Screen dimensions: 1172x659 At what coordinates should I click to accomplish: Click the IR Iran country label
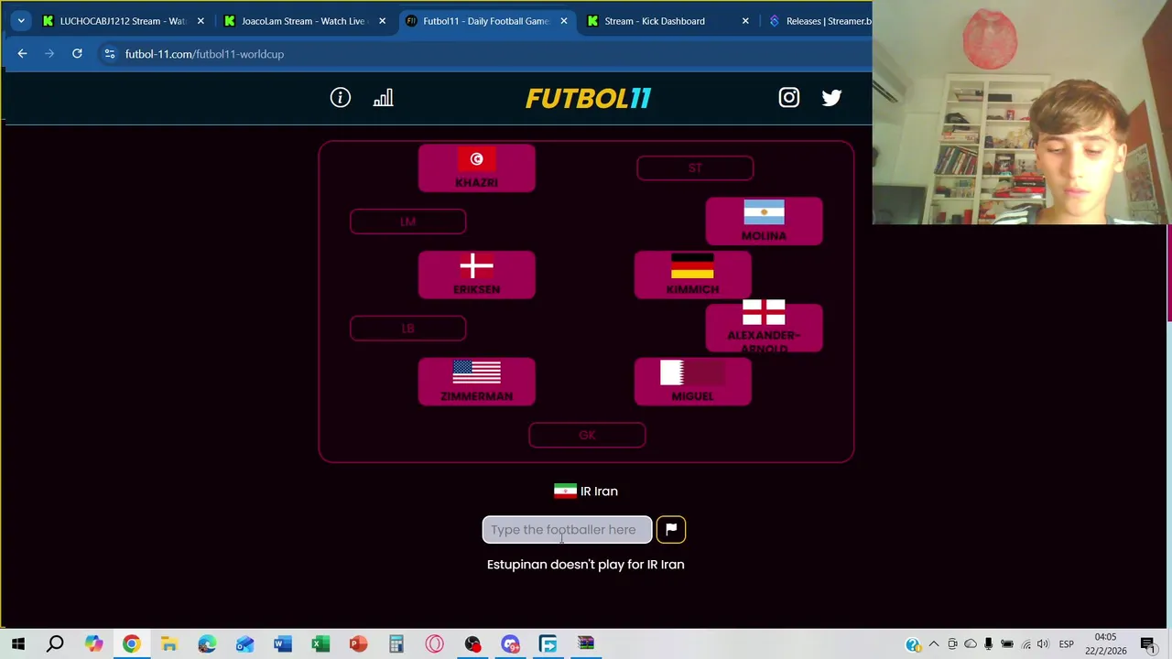586,492
